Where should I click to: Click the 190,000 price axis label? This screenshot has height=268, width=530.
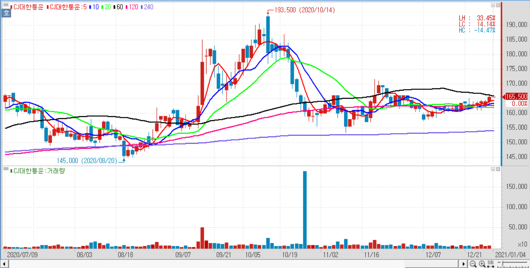point(516,25)
